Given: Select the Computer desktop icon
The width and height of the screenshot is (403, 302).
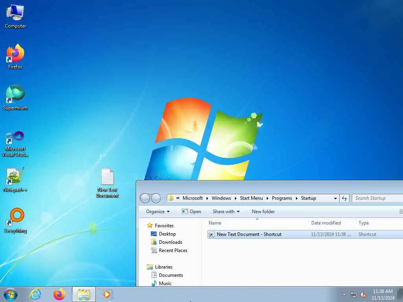Looking at the screenshot, I should [x=15, y=16].
